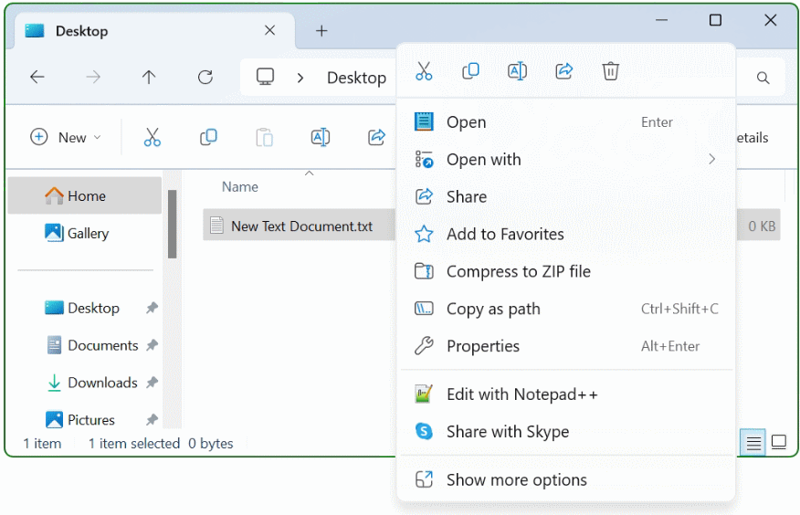The width and height of the screenshot is (800, 515).
Task: Open the Gallery navigation item
Action: tap(88, 234)
